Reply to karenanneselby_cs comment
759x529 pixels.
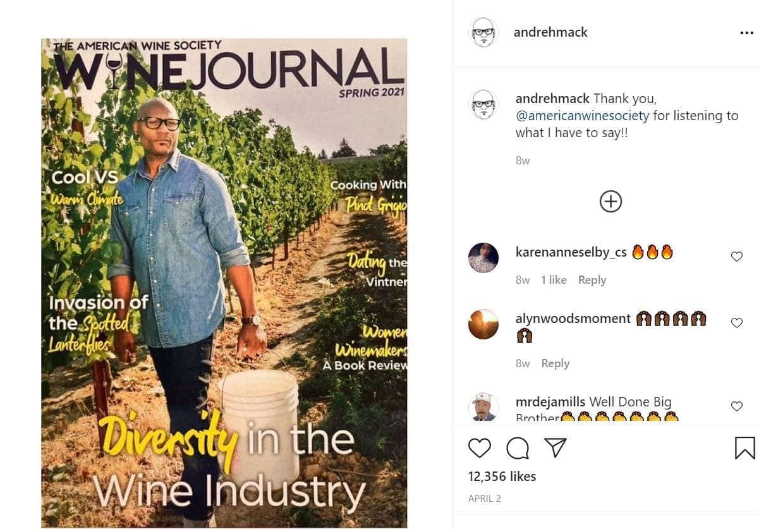(x=592, y=280)
